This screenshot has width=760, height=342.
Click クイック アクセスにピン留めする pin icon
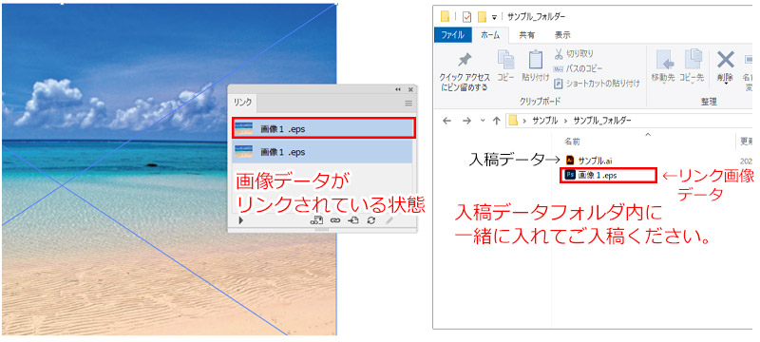465,61
